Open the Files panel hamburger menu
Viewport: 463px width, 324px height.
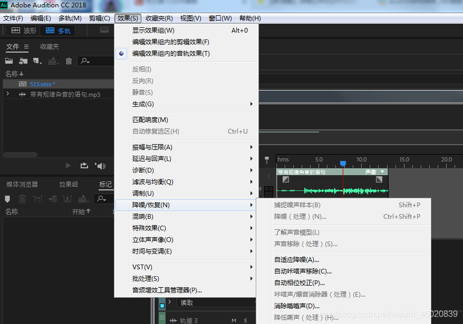click(26, 46)
